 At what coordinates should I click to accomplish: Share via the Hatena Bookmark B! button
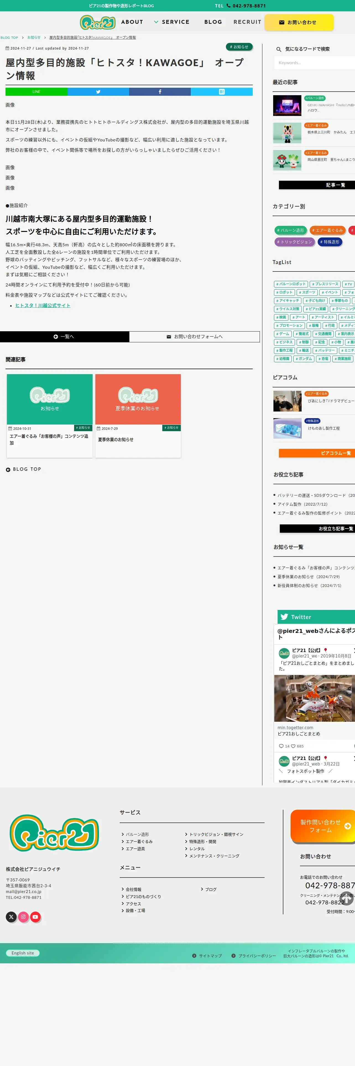[221, 92]
